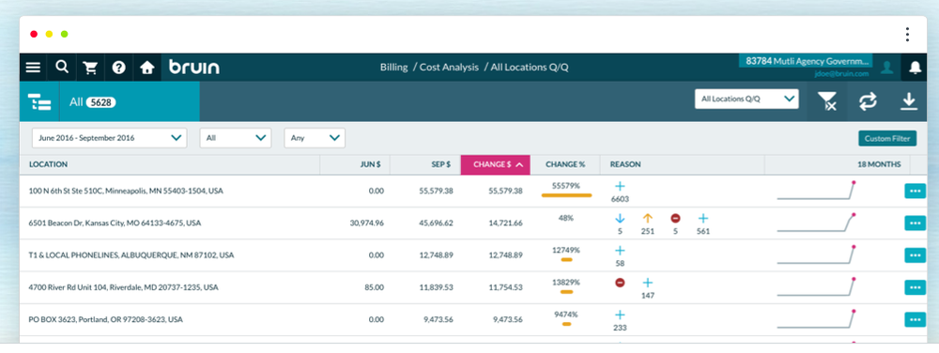
Task: Click the 83784 Mutli Agency account label
Action: click(806, 61)
